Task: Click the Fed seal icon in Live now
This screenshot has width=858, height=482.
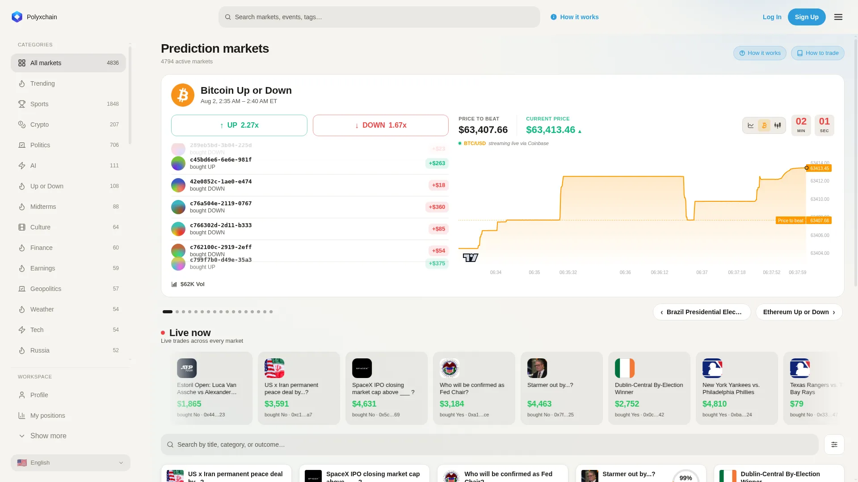Action: (450, 368)
